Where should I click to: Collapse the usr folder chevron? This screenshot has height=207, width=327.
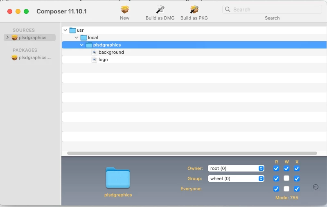pos(65,30)
